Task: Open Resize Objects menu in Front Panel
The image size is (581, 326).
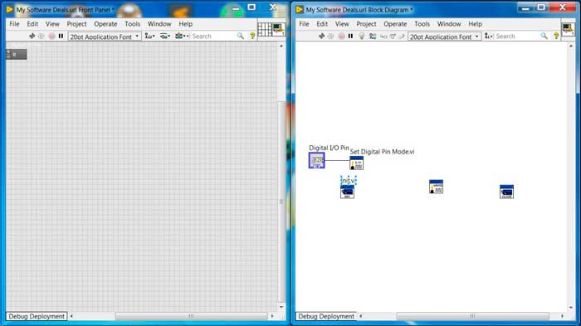Action: pos(179,36)
